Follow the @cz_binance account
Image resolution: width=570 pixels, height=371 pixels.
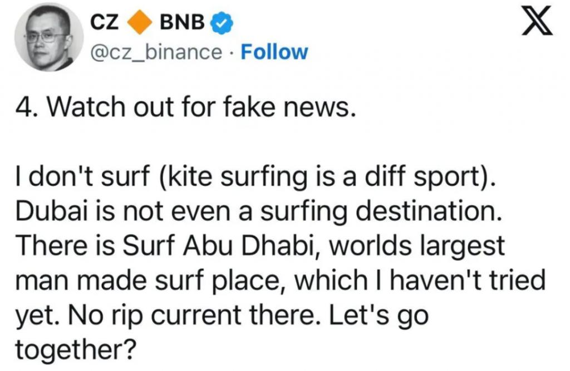[274, 52]
